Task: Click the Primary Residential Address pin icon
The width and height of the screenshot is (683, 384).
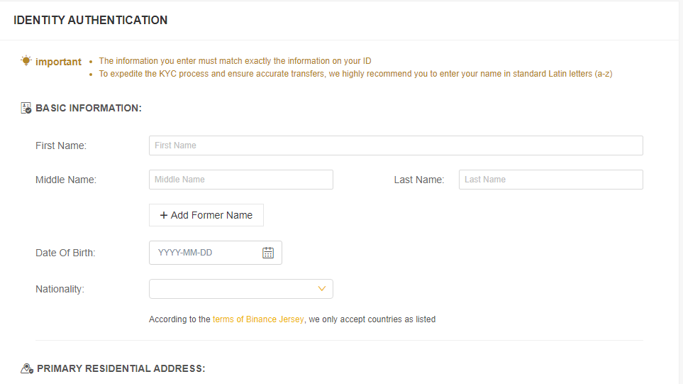Action: point(27,369)
